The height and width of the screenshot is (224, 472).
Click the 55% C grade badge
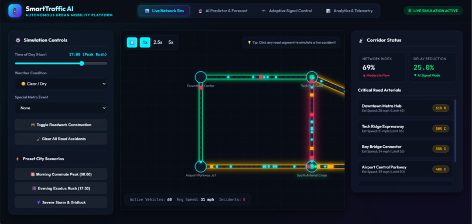pyautogui.click(x=441, y=149)
